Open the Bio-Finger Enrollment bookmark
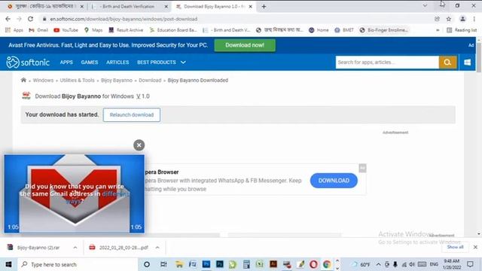 pyautogui.click(x=384, y=30)
